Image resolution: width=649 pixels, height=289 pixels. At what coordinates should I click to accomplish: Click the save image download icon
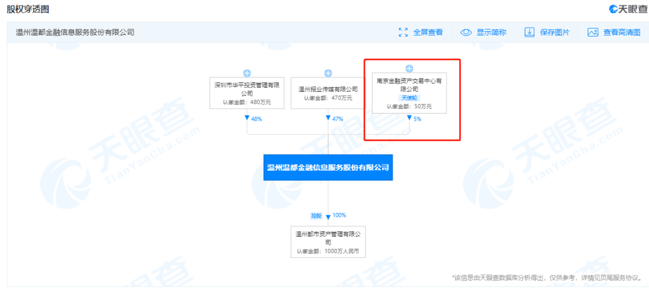pyautogui.click(x=529, y=32)
